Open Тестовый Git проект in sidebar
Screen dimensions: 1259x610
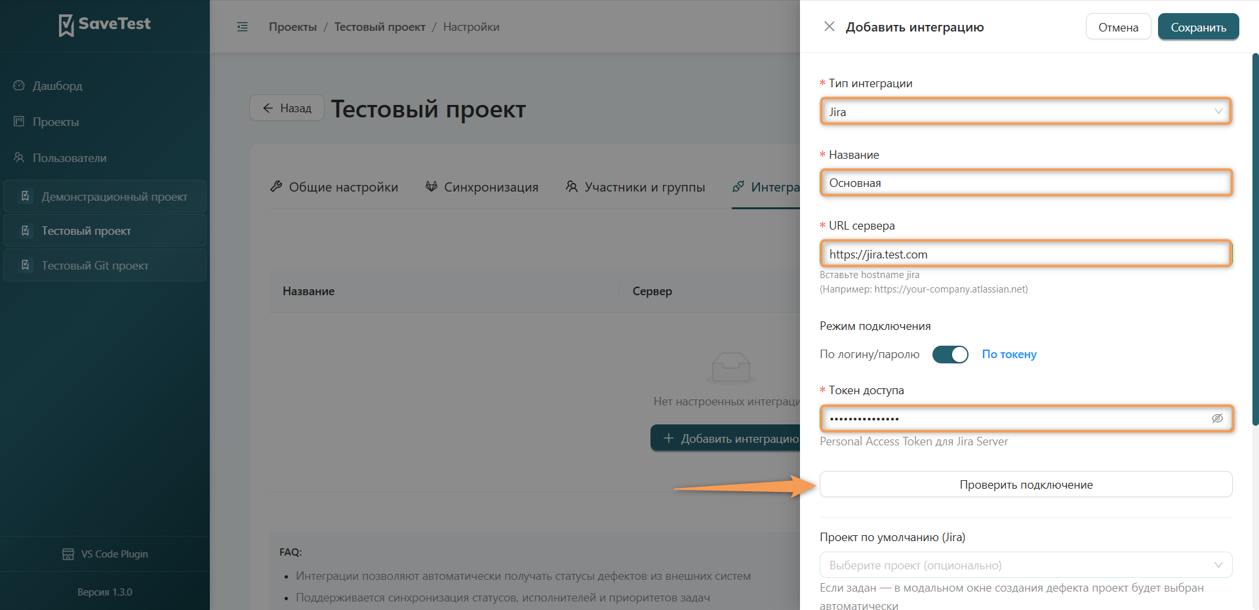pos(105,265)
